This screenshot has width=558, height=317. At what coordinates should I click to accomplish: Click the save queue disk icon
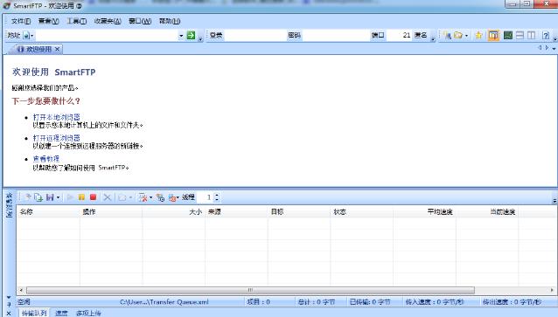[x=50, y=197]
